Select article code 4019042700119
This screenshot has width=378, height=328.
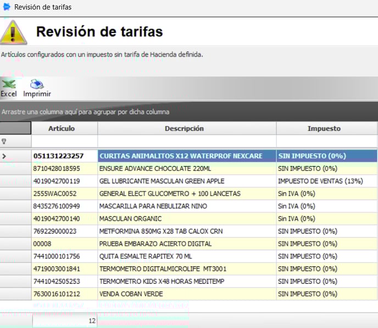click(64, 181)
